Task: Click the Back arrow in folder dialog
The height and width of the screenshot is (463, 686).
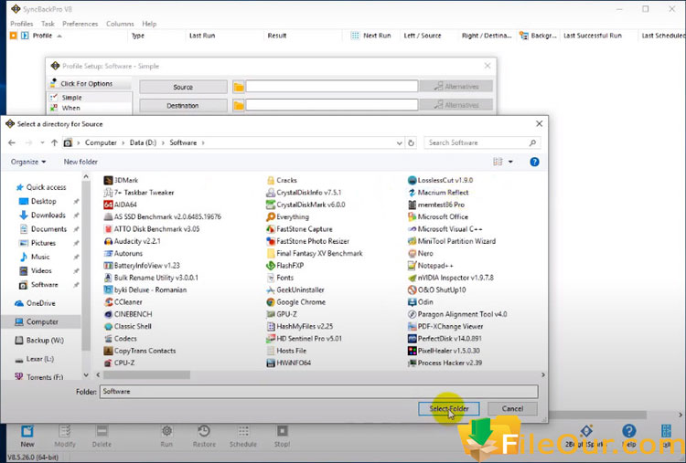Action: pos(12,142)
